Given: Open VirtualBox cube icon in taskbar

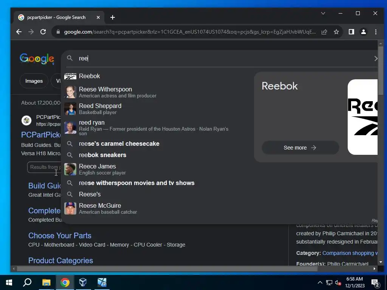Looking at the screenshot, I should (83, 282).
